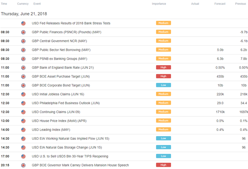Open GBP Public Sector Net Borrowing event

coord(61,50)
